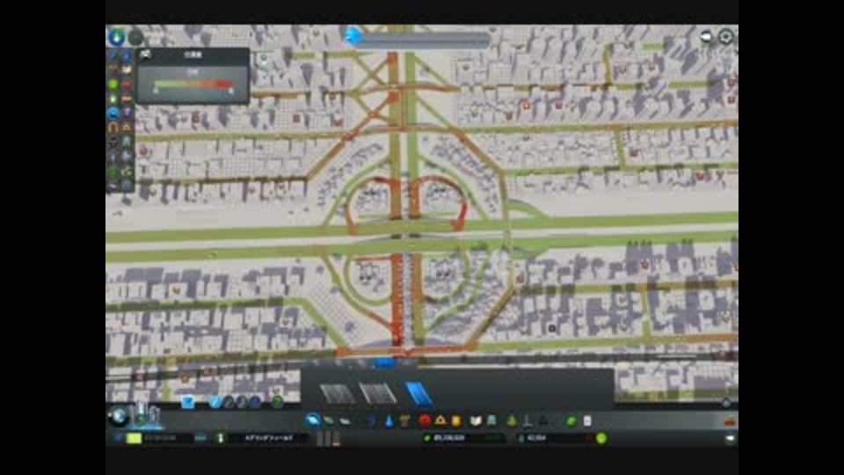Viewport: 844px width, 475px height.
Task: Select the red info view icon
Action: pos(127,84)
